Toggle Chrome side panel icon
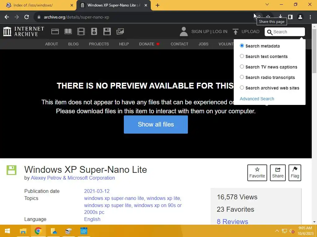This screenshot has height=237, width=317. point(290,17)
